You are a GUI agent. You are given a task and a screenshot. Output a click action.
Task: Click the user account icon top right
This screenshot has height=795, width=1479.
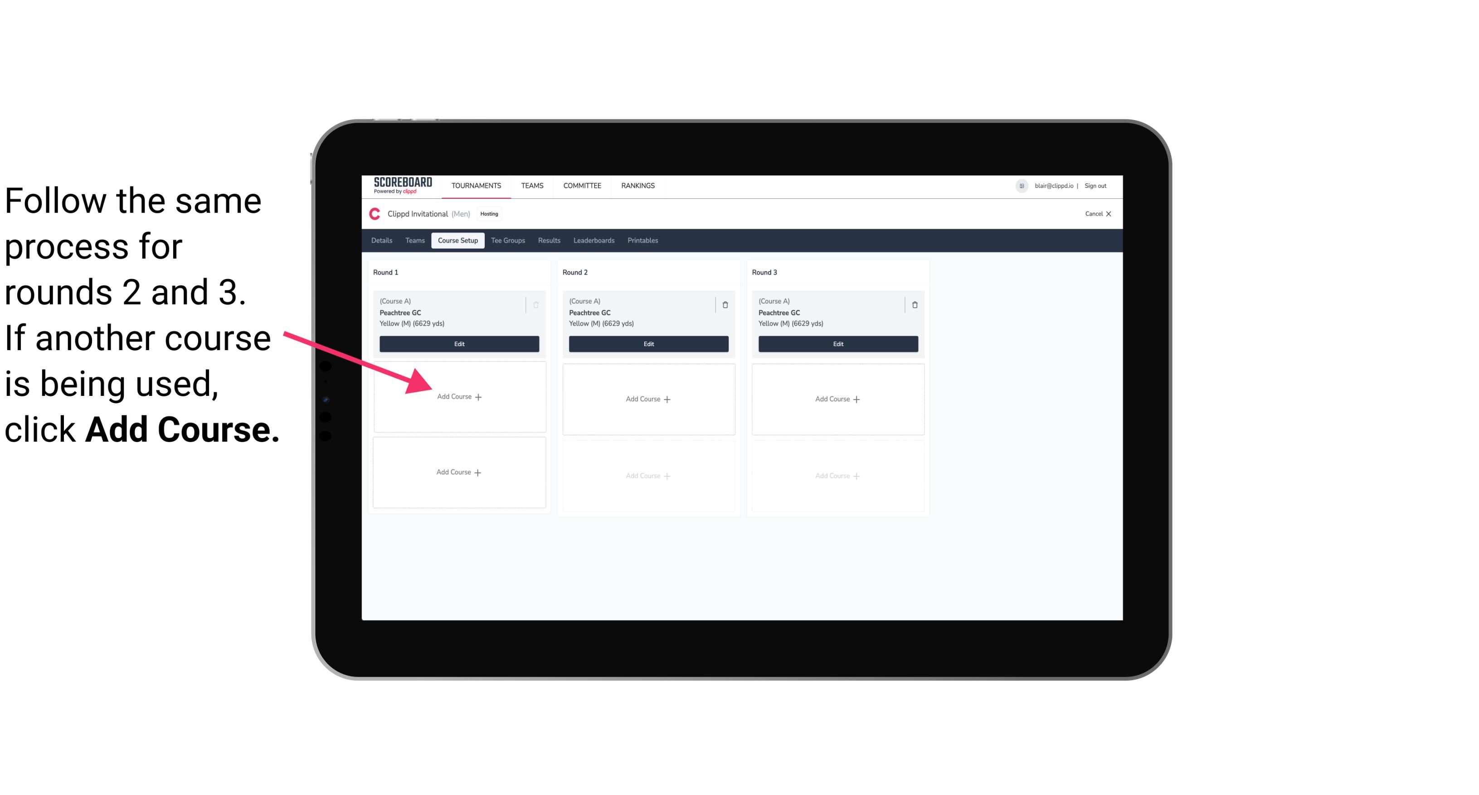pyautogui.click(x=1022, y=185)
